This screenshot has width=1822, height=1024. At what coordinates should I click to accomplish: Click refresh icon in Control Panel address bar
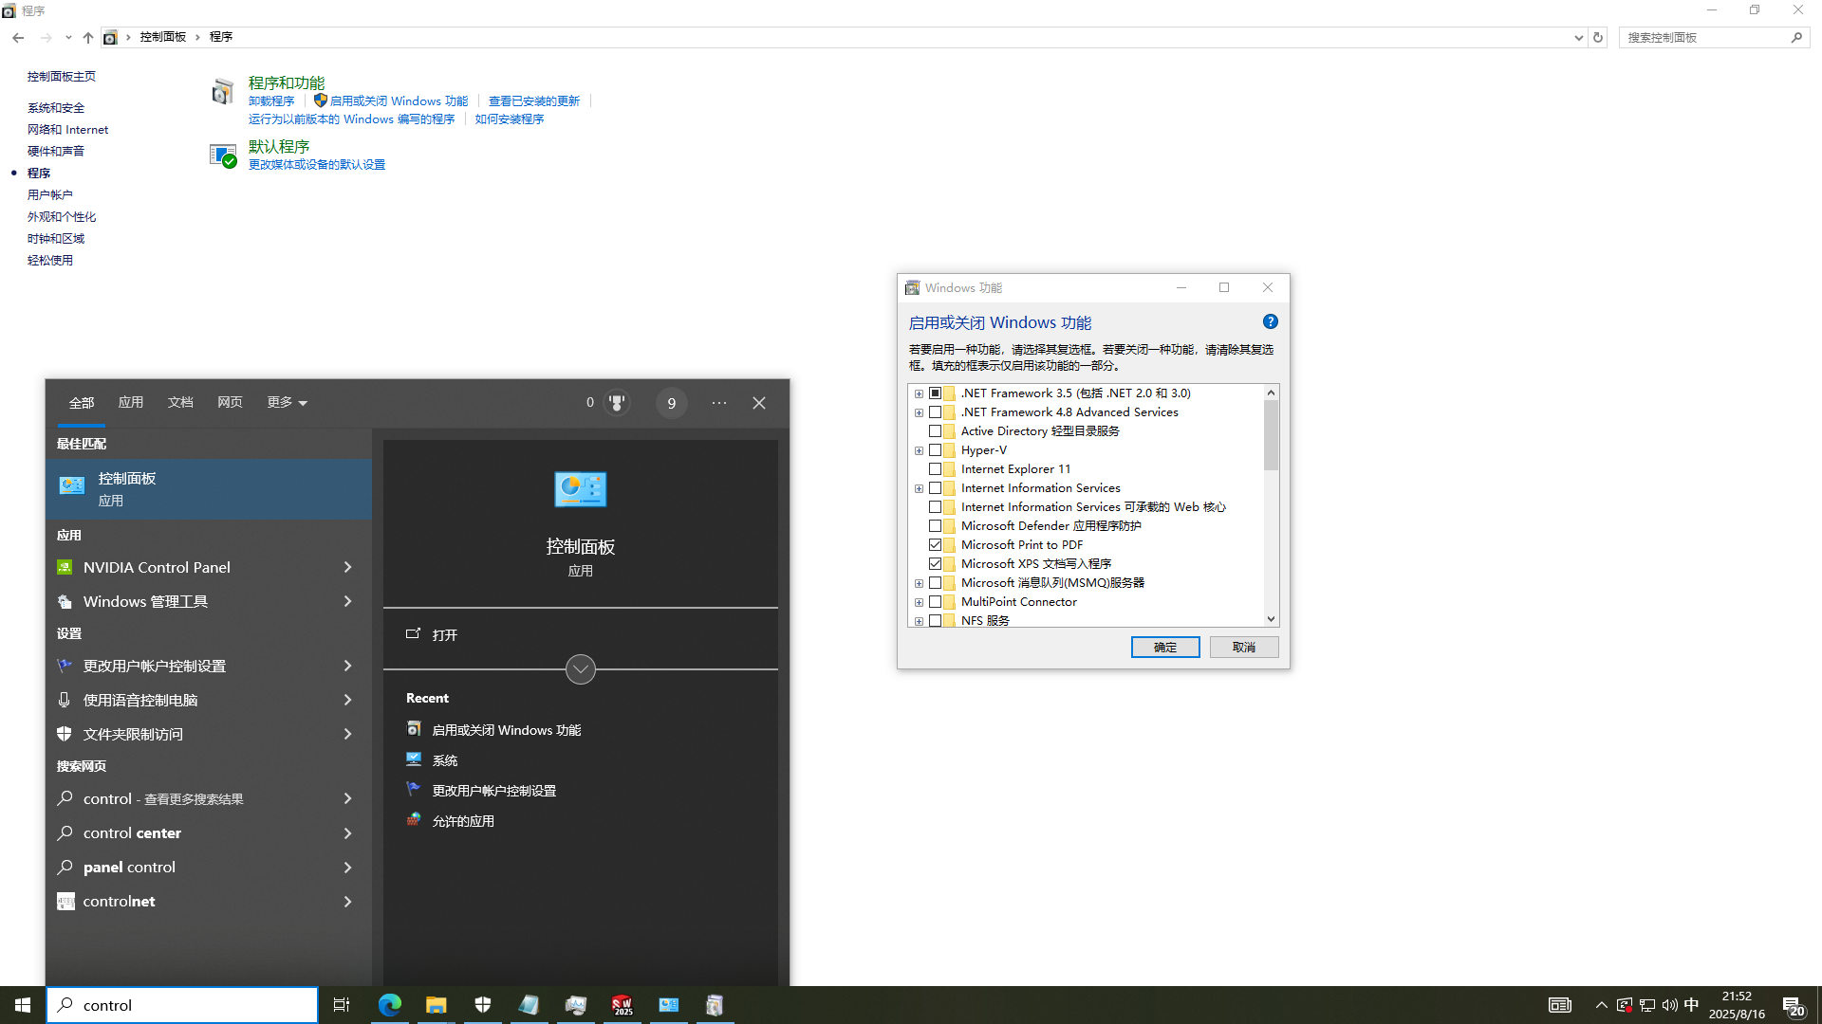point(1598,37)
